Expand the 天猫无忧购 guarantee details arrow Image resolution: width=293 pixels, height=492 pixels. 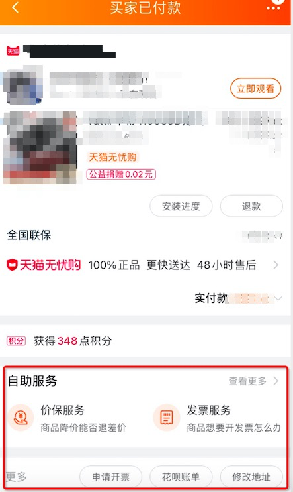pyautogui.click(x=276, y=265)
